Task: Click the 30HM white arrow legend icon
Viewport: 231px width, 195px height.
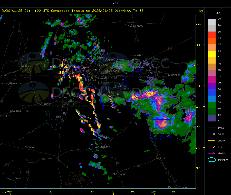Action: (211, 134)
